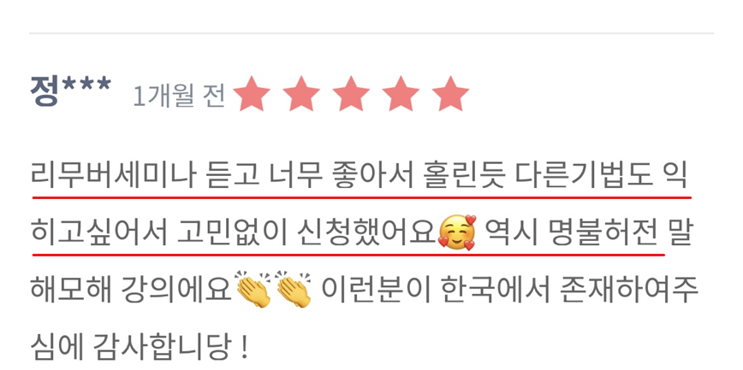
Task: Click the second rating star
Action: pyautogui.click(x=301, y=94)
